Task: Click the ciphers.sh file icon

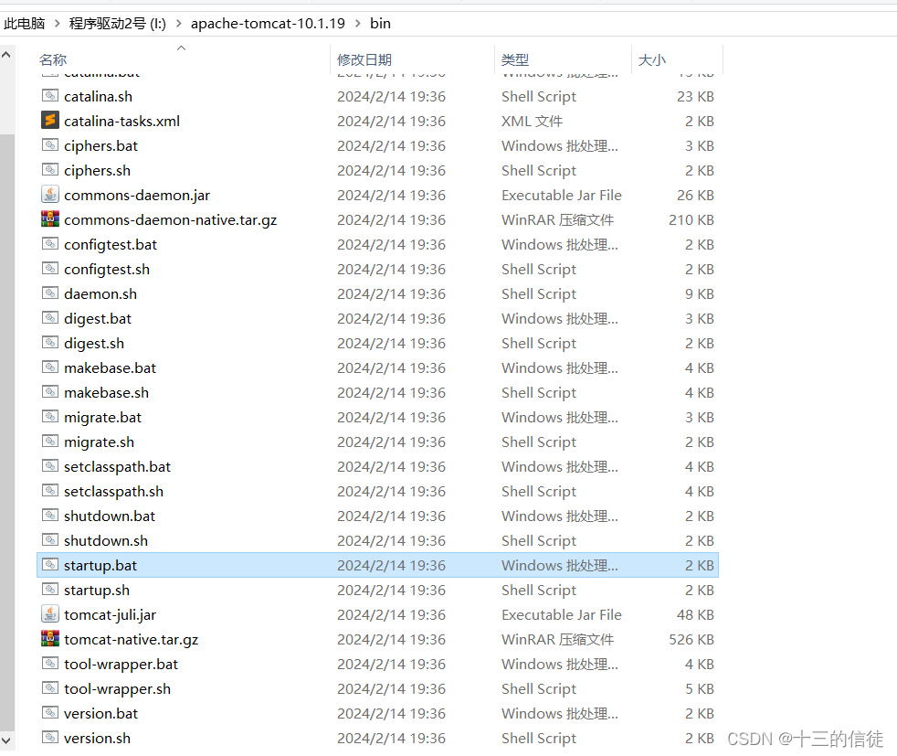Action: pyautogui.click(x=49, y=169)
